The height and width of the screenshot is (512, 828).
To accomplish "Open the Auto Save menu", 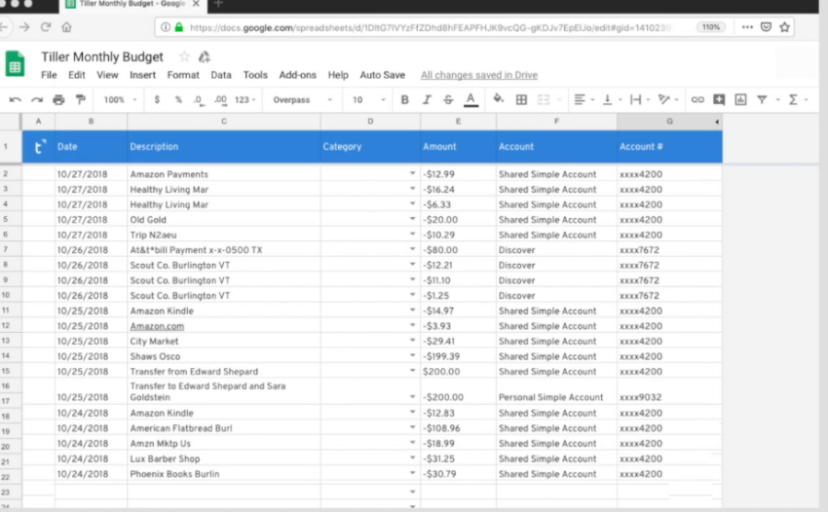I will pos(382,75).
